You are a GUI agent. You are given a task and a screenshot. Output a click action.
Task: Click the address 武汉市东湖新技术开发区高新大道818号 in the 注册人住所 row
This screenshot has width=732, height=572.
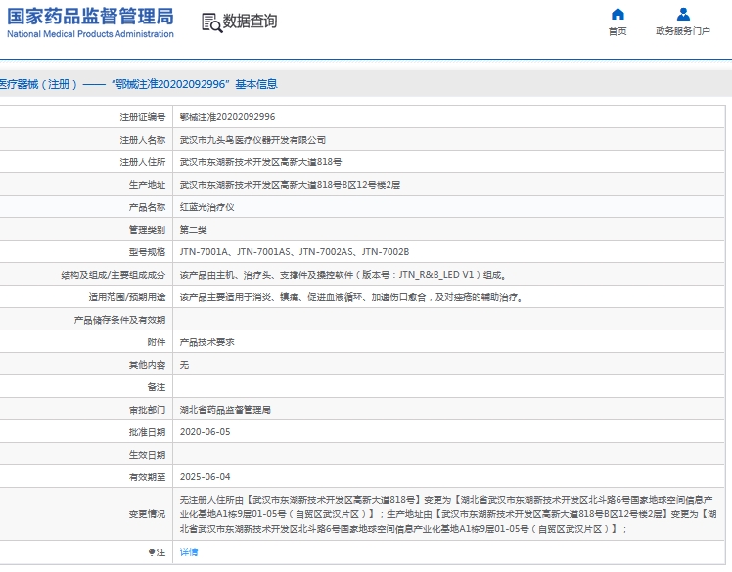260,162
